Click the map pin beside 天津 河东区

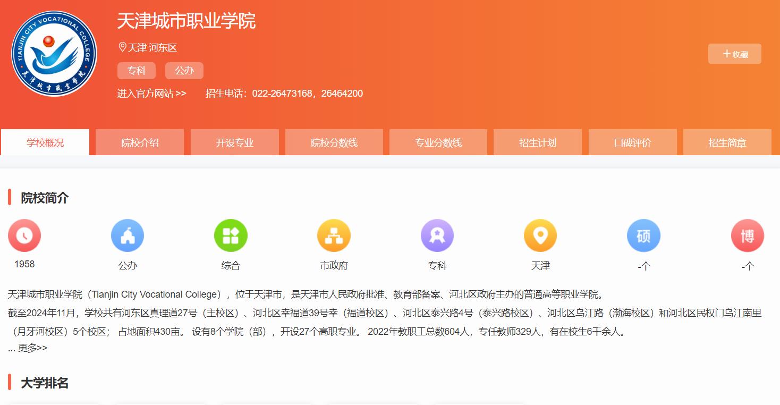[x=122, y=47]
